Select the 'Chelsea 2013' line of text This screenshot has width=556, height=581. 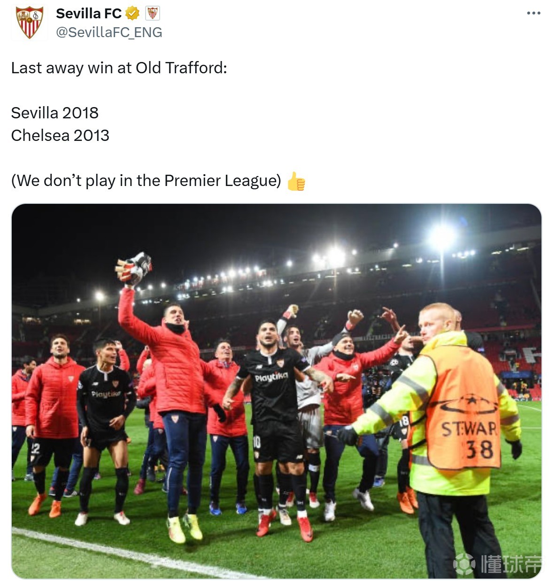tap(60, 135)
